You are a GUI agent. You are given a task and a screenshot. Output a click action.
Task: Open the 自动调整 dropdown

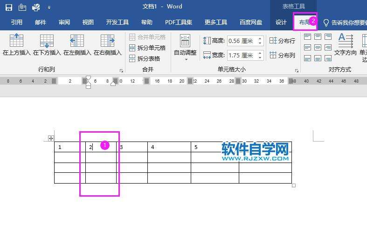[185, 48]
